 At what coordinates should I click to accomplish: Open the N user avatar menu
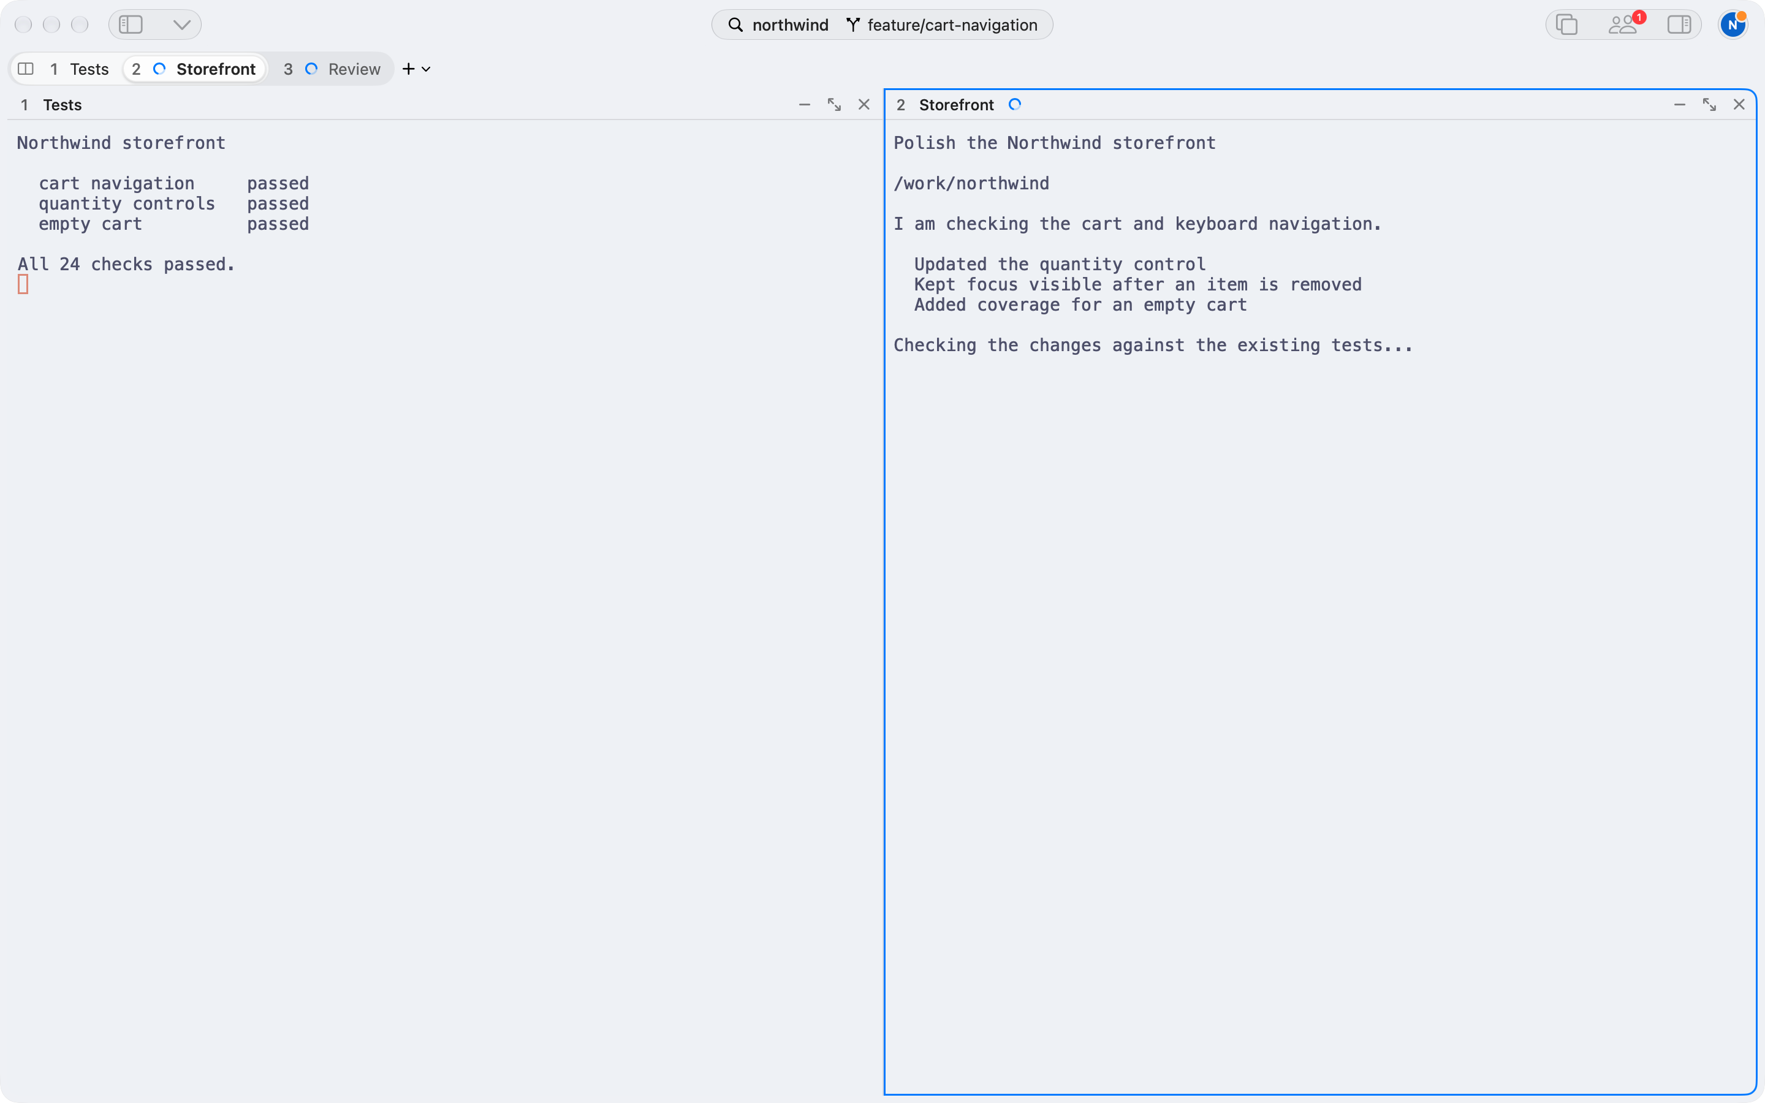coord(1733,25)
